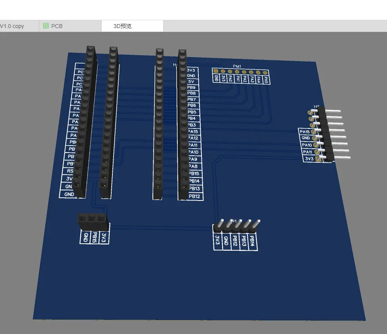Image resolution: width=387 pixels, height=334 pixels.
Task: Click the leftmost tall female header strip
Action: point(86,121)
